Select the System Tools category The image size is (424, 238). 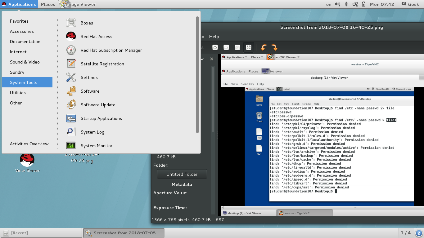coord(27,82)
